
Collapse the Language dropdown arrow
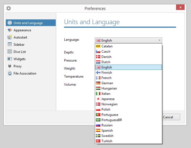pyautogui.click(x=159, y=40)
